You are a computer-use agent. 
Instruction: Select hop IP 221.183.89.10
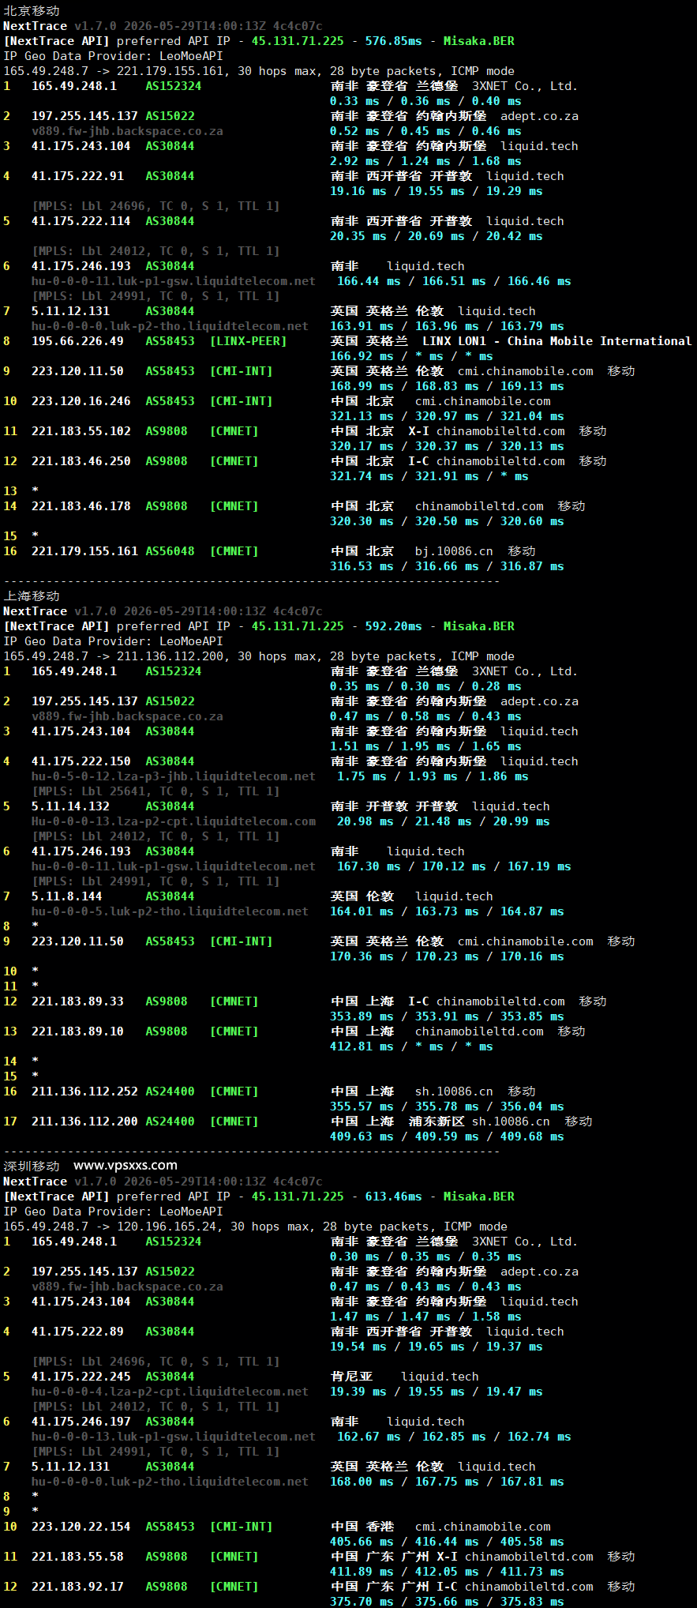tap(77, 1031)
